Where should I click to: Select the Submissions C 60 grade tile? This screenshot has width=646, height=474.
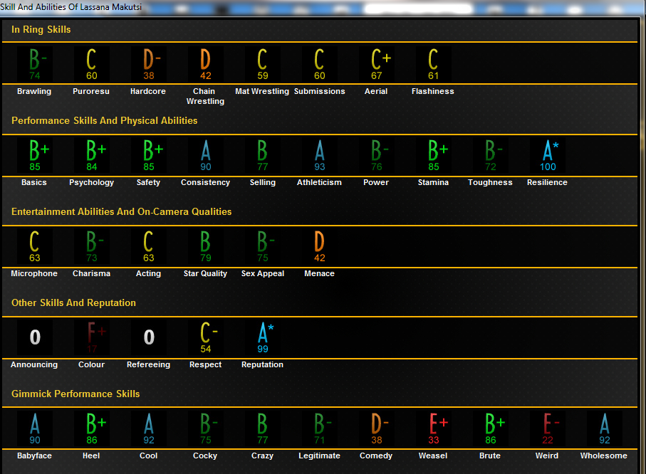point(319,64)
